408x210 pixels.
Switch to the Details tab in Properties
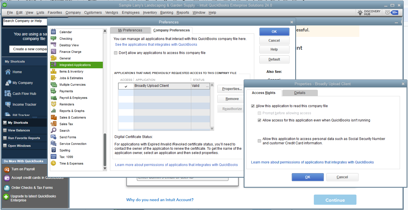[300, 93]
